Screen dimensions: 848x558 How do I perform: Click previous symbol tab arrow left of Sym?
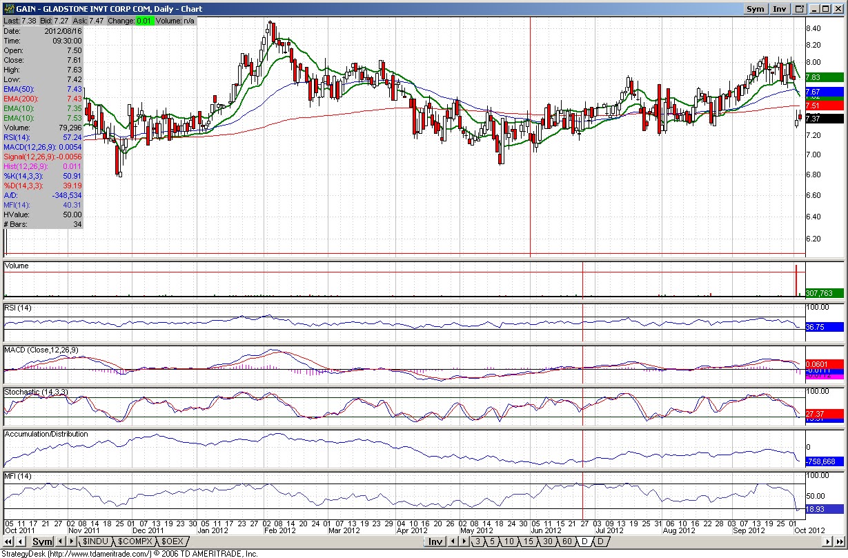click(21, 541)
